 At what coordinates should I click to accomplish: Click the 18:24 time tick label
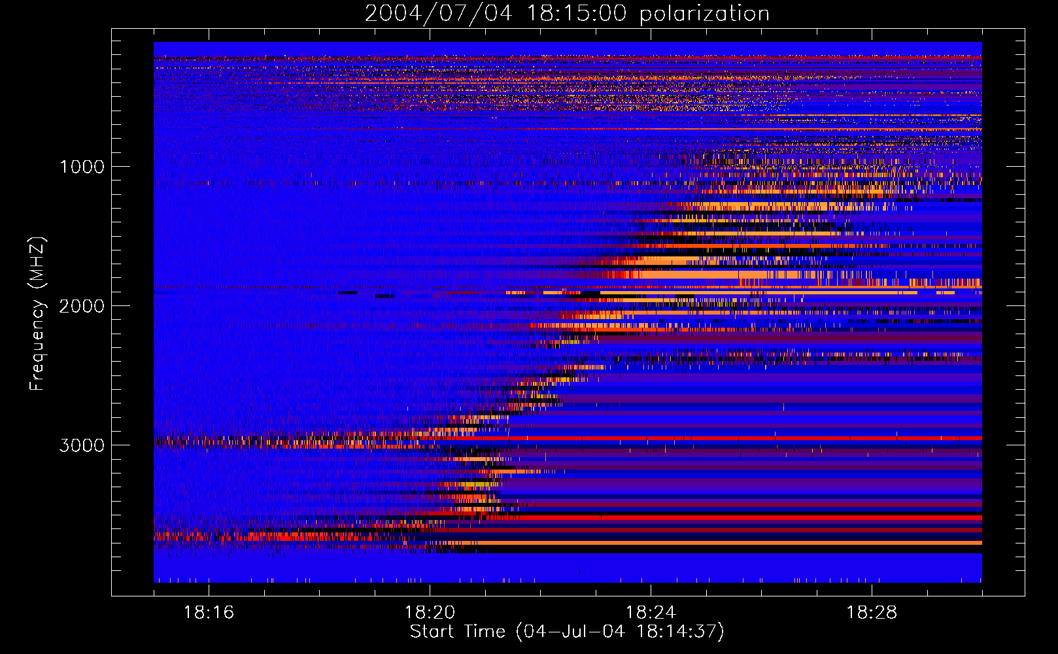click(x=651, y=613)
